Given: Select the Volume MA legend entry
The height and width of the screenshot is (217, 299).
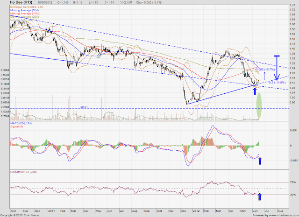Looking at the screenshot, I should [x=21, y=20].
